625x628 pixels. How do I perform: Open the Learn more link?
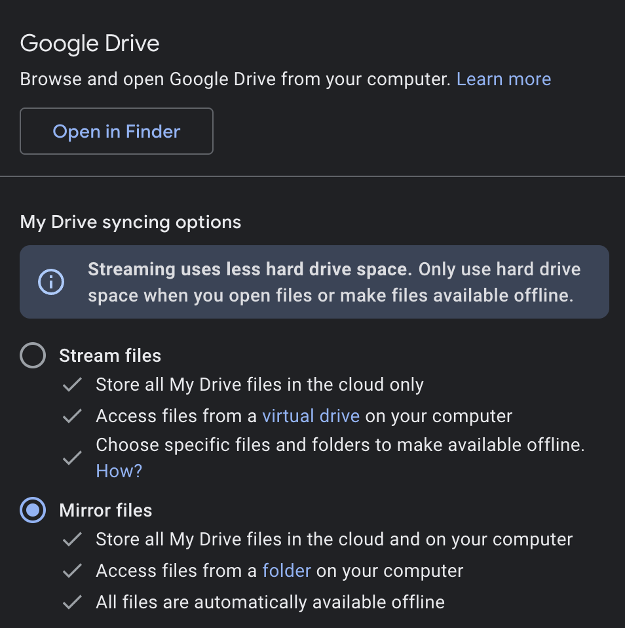[x=504, y=79]
